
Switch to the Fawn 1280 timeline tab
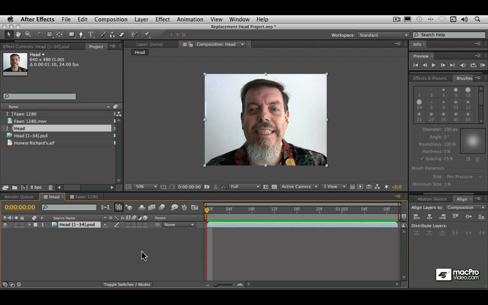(x=86, y=197)
